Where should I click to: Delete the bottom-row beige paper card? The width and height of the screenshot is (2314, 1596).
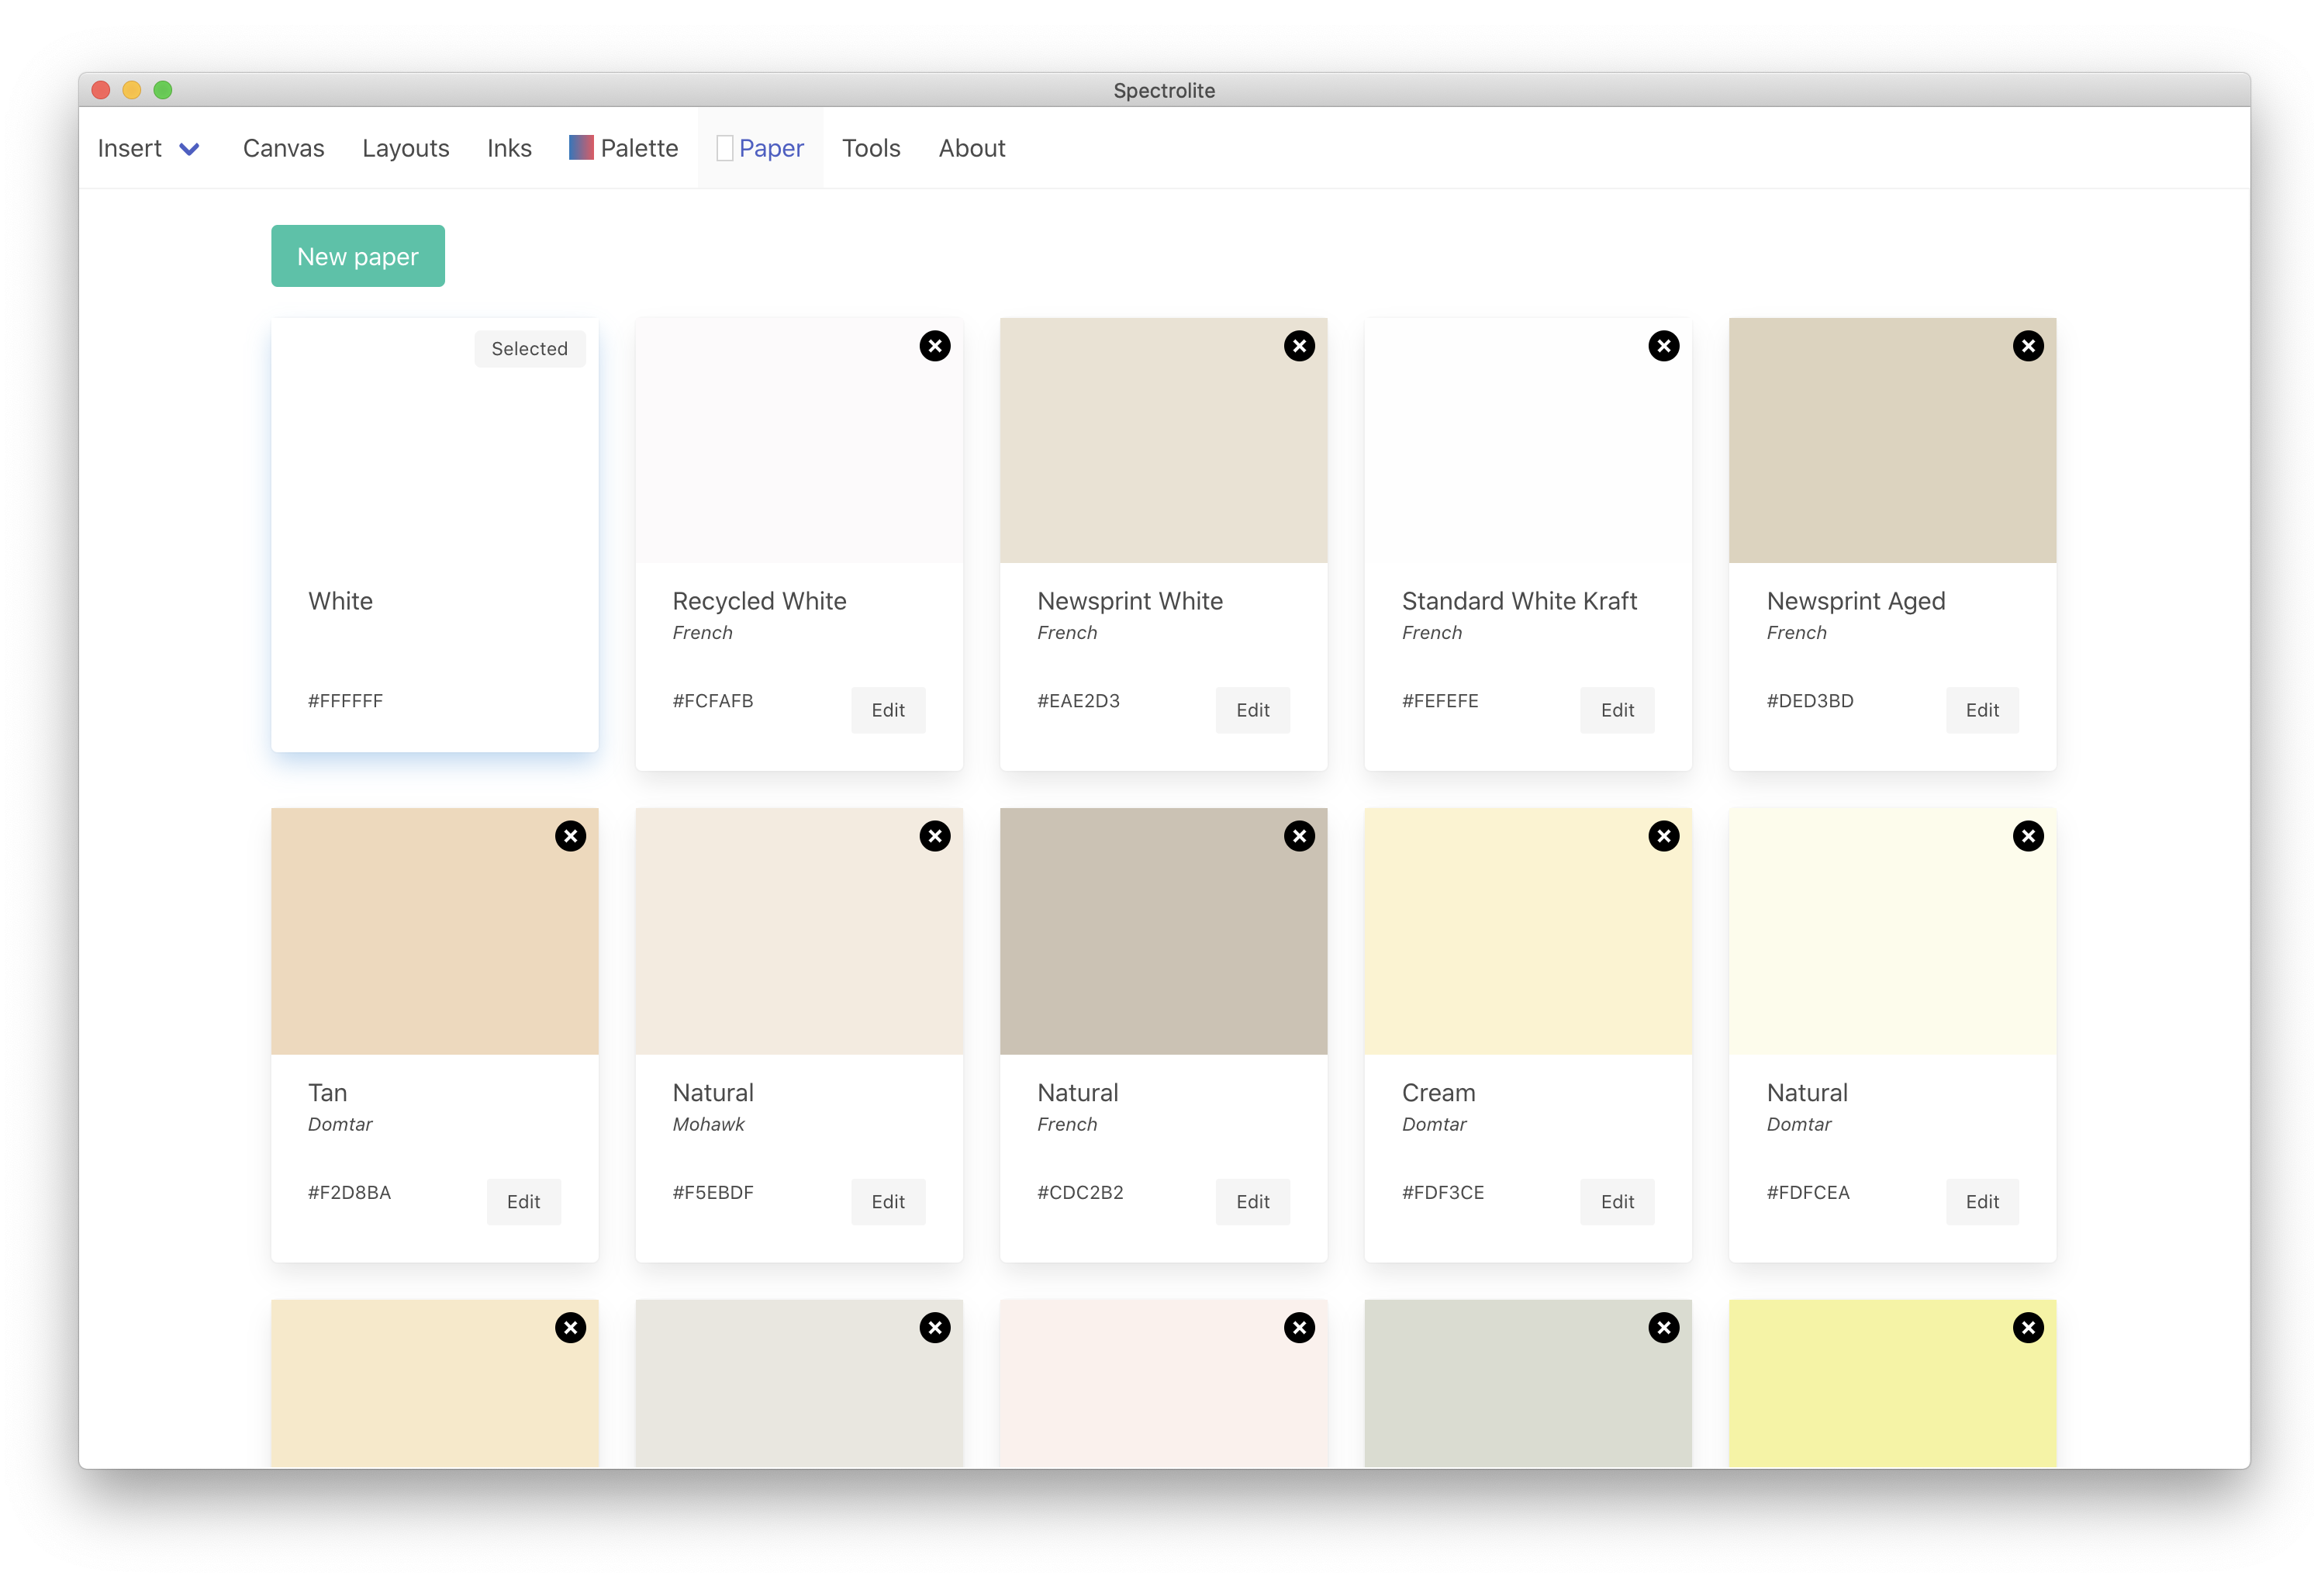(x=570, y=1327)
